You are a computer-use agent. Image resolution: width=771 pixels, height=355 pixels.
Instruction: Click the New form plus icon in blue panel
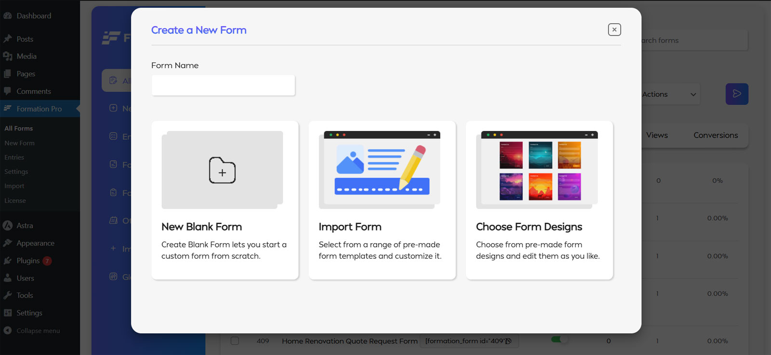click(x=113, y=108)
